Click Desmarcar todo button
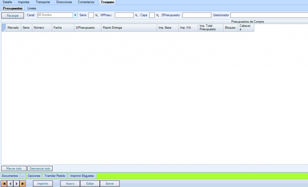The image size is (308, 187). tap(40, 169)
